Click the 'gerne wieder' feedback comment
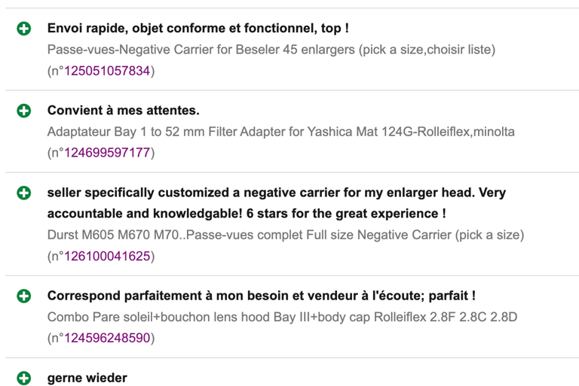 pos(87,378)
